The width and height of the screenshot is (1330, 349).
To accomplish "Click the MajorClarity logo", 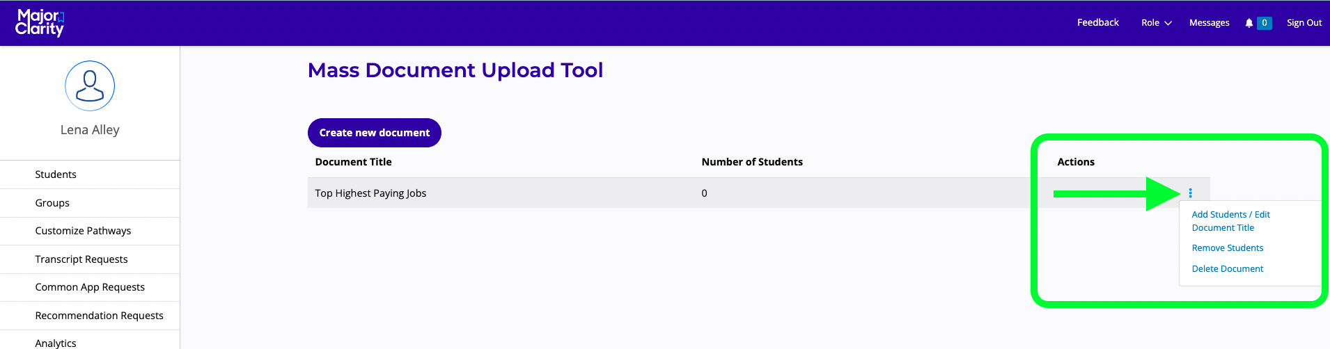I will click(x=40, y=23).
